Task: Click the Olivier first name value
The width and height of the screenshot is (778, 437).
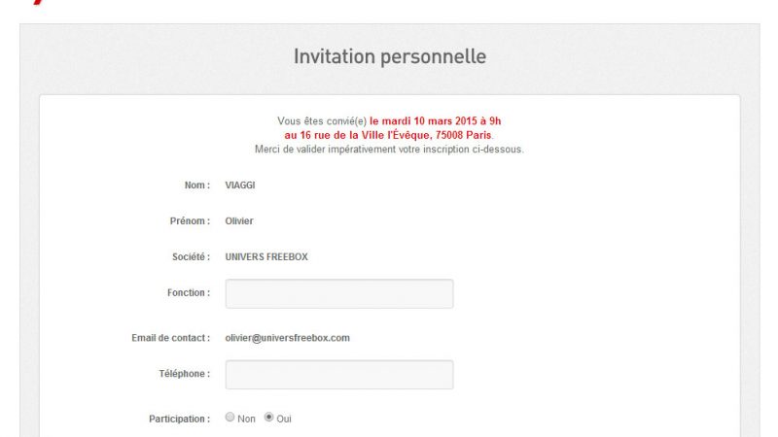Action: click(x=239, y=220)
